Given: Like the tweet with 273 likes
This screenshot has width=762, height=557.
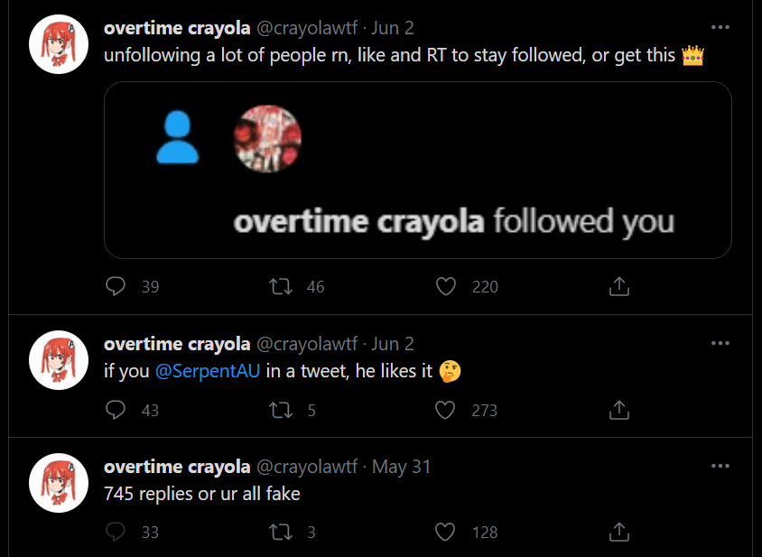Looking at the screenshot, I should point(446,410).
